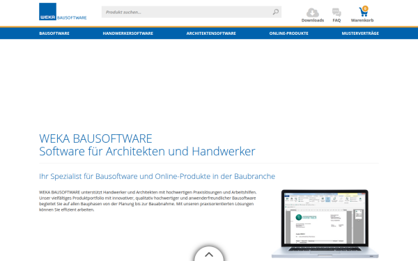Click paragraph starting 'WEKA BAUSOFTWARE unterstützt Handwerker'
The width and height of the screenshot is (418, 261).
148,201
